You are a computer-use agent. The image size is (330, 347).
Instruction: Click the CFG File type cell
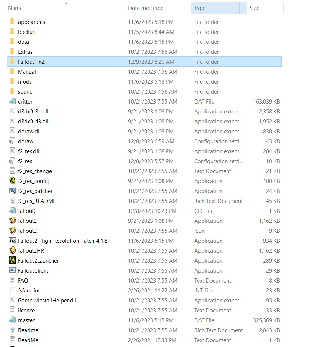pos(204,211)
